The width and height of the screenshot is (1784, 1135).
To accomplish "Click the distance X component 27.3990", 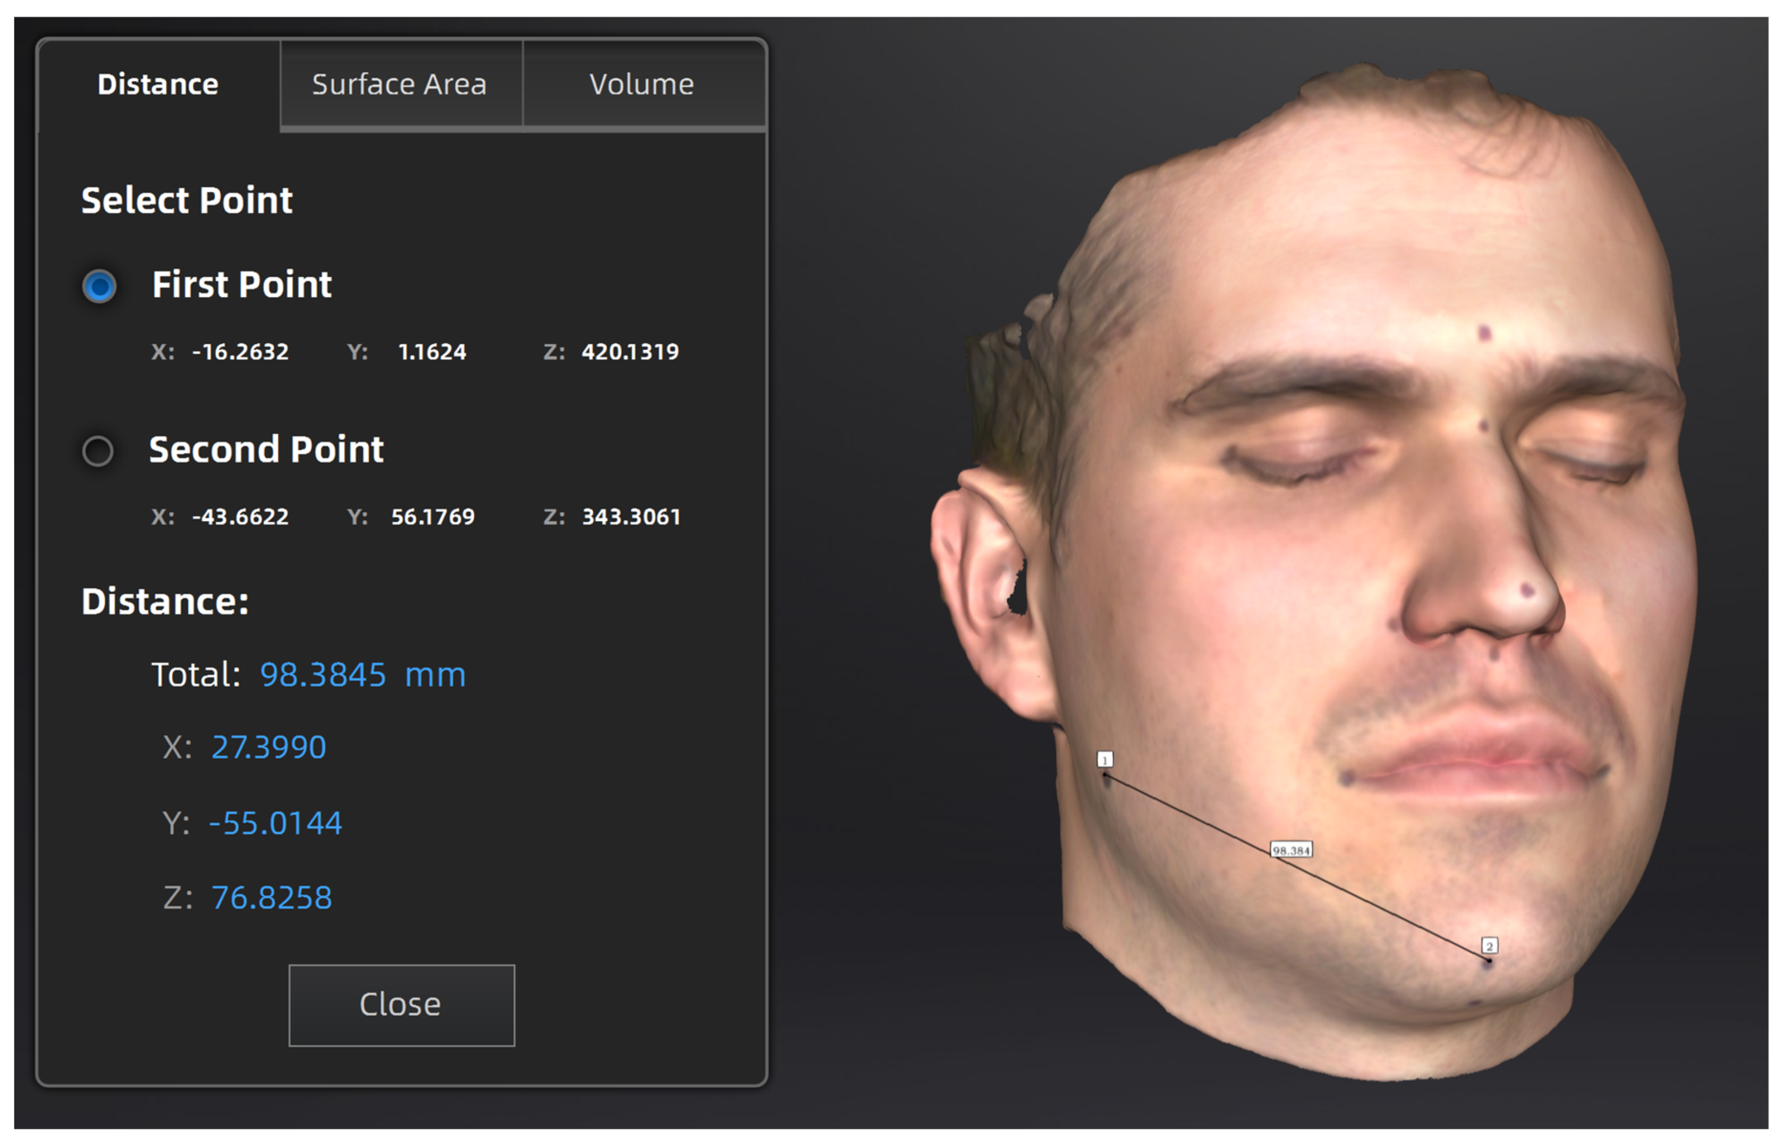I will coord(268,747).
